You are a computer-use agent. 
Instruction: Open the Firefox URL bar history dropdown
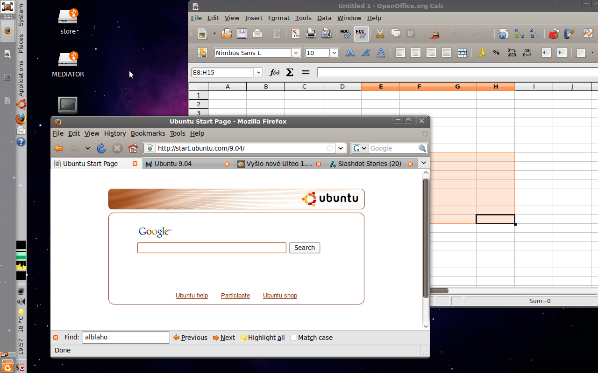[341, 148]
